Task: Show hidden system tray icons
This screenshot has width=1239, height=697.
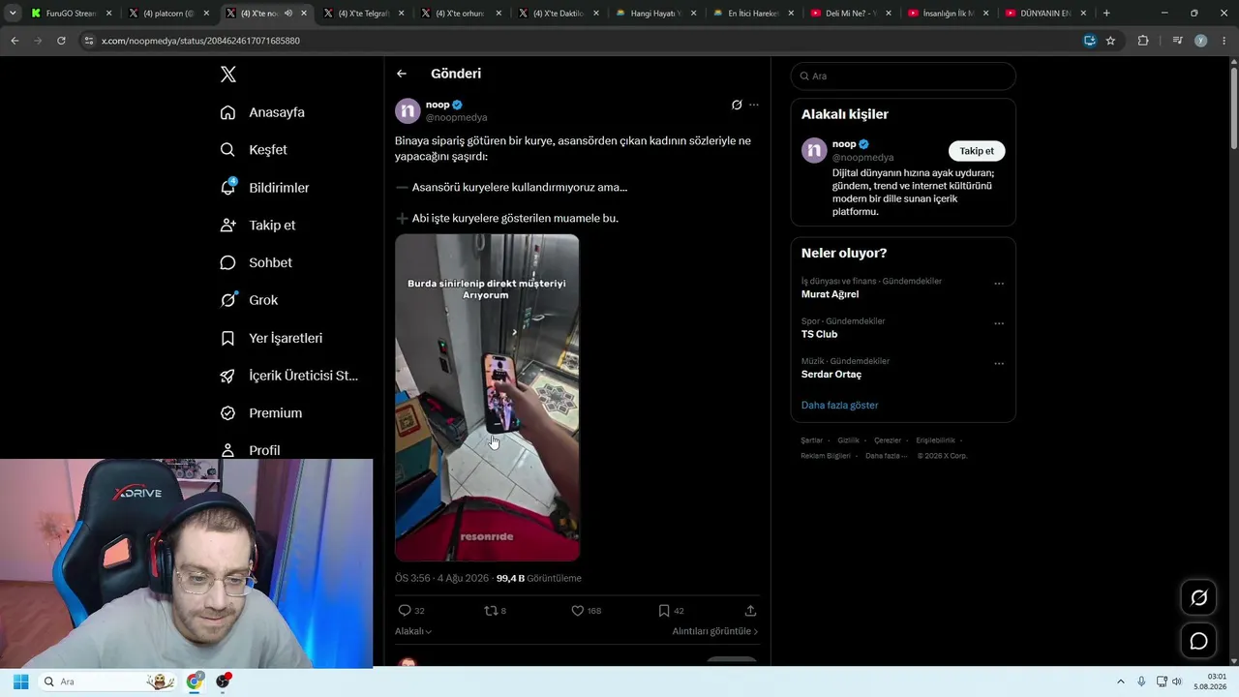Action: (1121, 682)
